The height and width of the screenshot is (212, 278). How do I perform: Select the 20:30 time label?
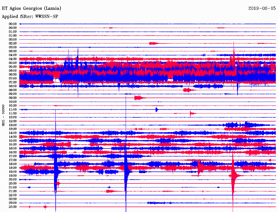coord(13,183)
